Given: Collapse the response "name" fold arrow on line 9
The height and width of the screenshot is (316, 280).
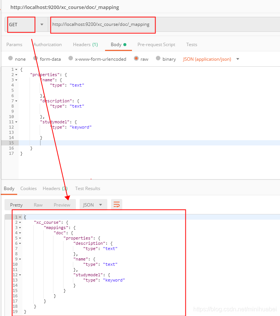Looking at the screenshot, I should 20,259.
